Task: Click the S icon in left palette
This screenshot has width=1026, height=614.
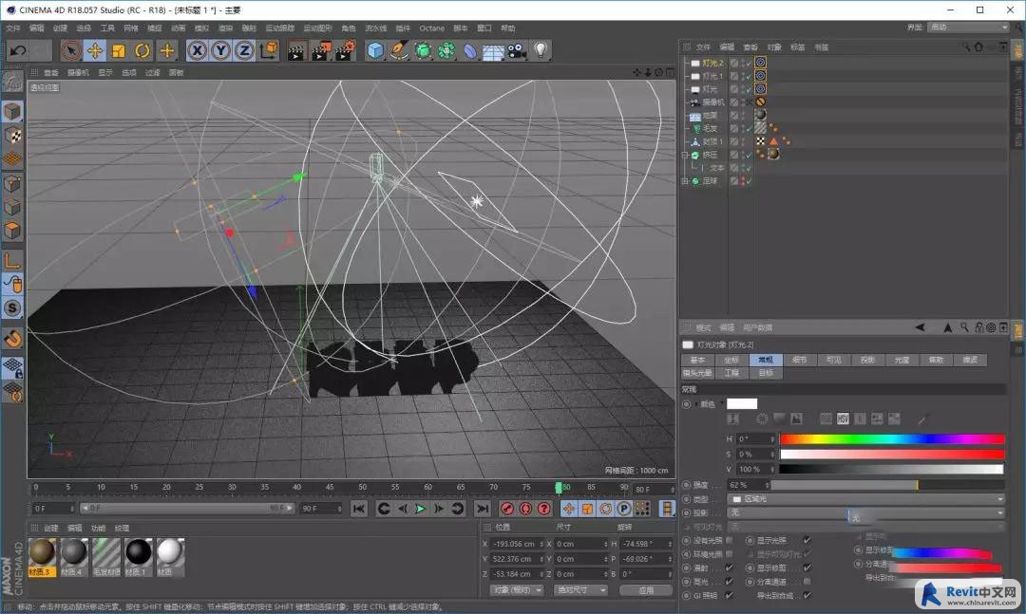Action: click(12, 308)
